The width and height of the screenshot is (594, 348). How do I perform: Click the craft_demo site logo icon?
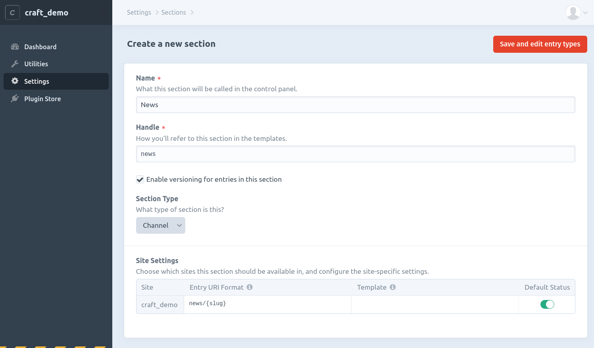click(12, 13)
